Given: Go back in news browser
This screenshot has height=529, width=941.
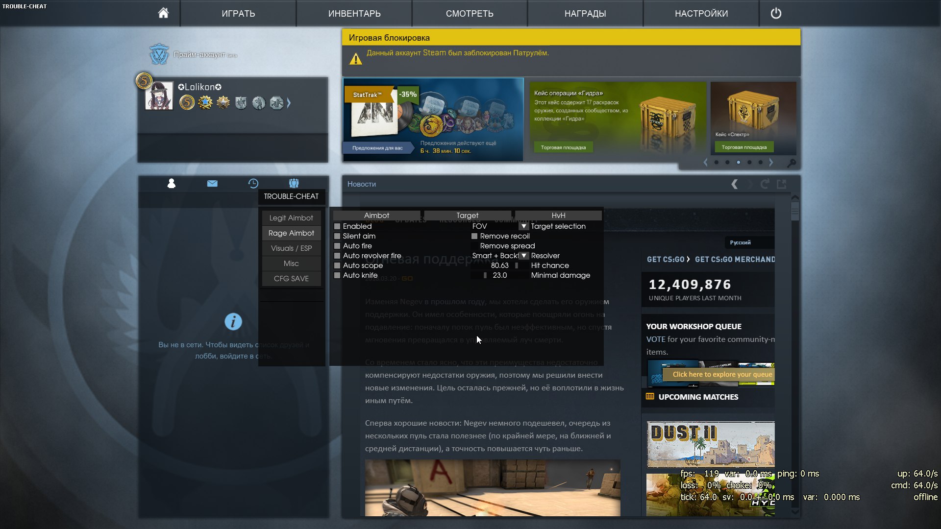Looking at the screenshot, I should (x=734, y=184).
